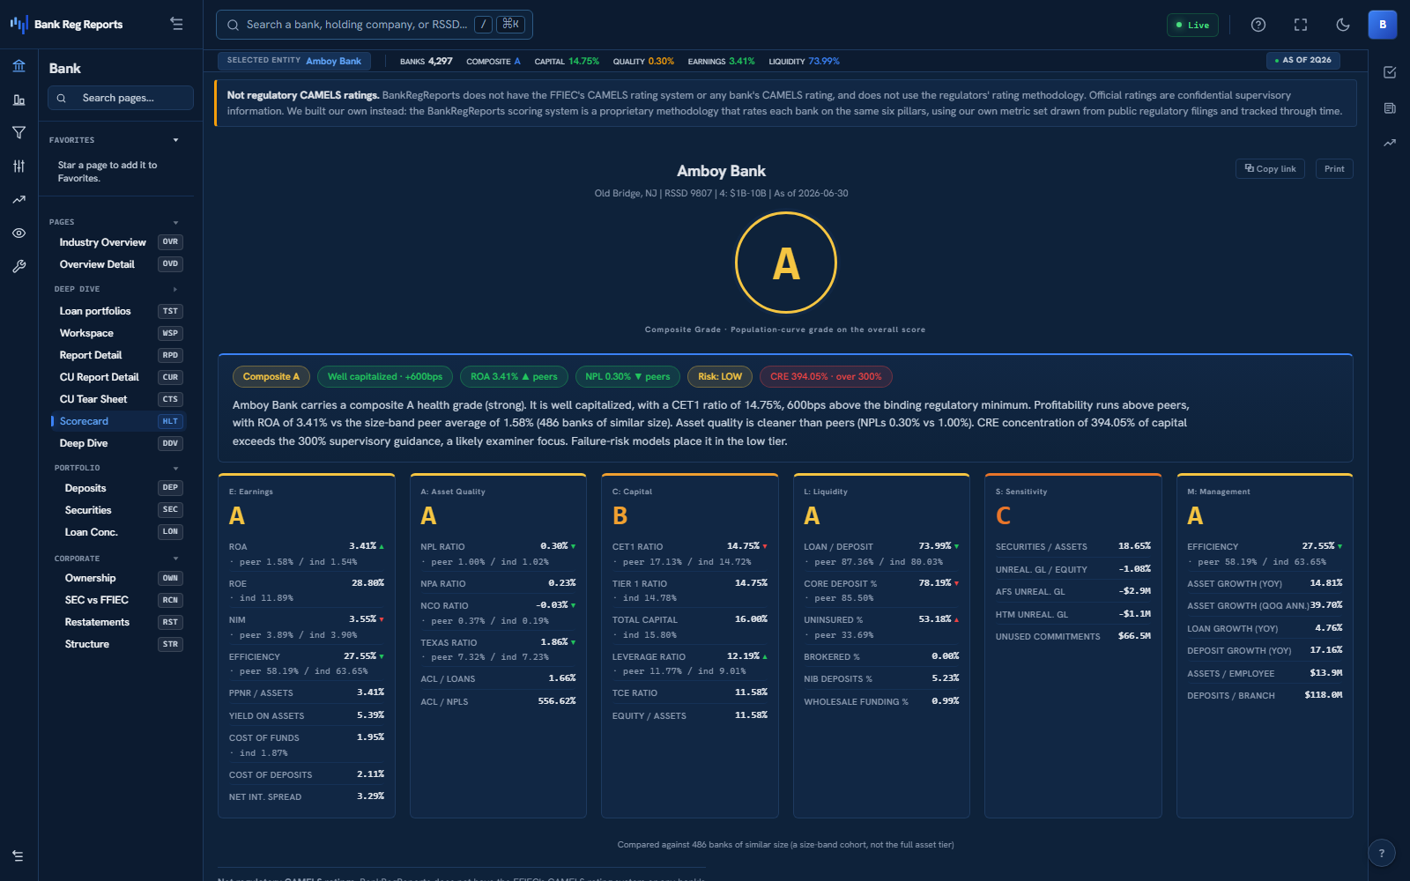Open the notes document icon in right rail
This screenshot has height=881, width=1410.
(x=1390, y=108)
